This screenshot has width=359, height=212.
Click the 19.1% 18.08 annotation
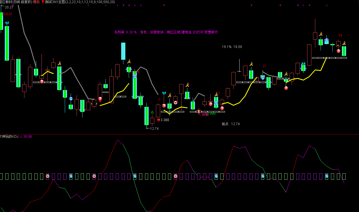pos(232,47)
